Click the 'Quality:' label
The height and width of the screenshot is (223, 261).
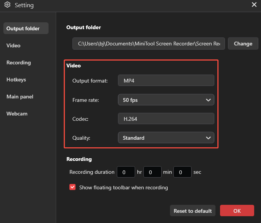point(81,138)
